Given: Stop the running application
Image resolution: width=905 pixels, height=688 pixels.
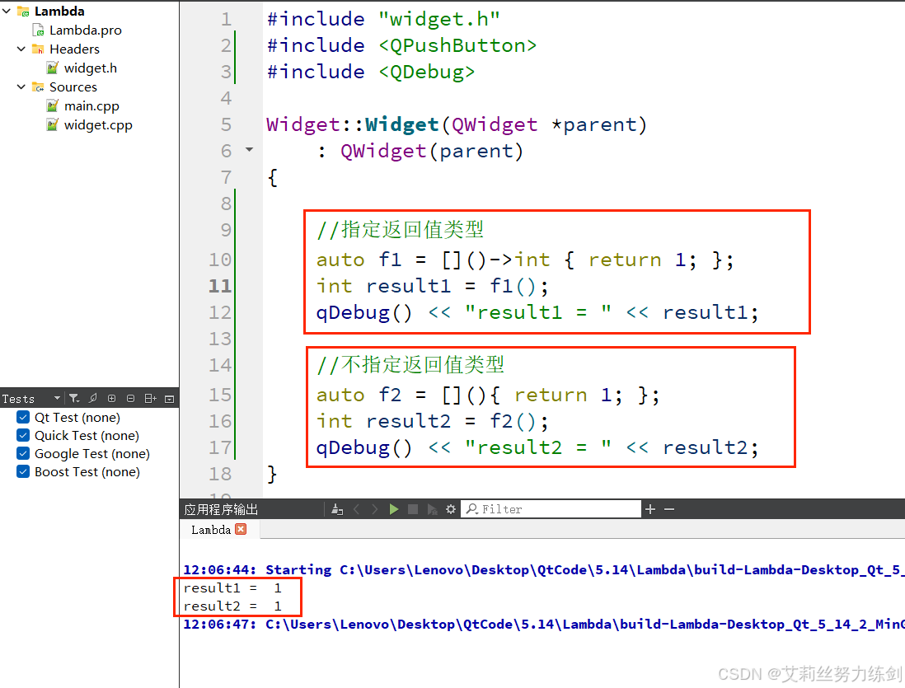Looking at the screenshot, I should 413,509.
